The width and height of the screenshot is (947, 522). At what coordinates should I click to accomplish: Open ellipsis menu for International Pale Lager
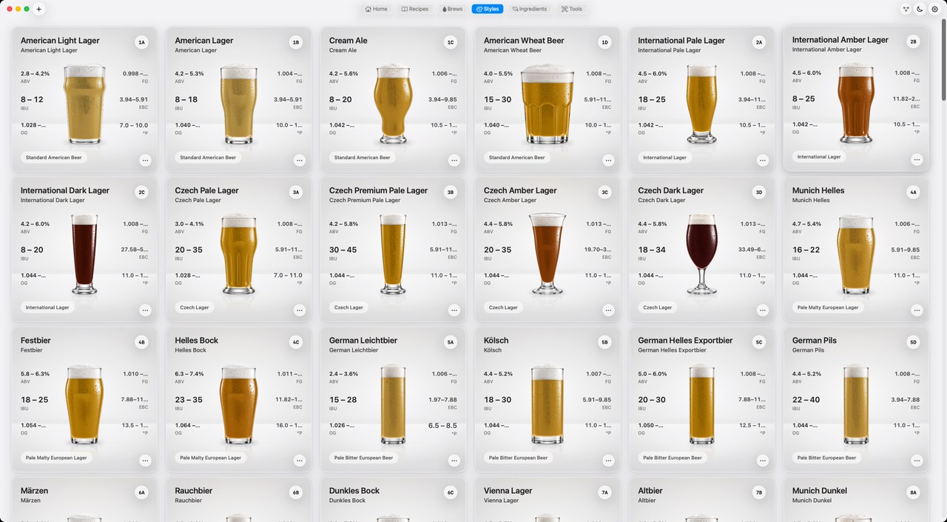click(x=763, y=160)
